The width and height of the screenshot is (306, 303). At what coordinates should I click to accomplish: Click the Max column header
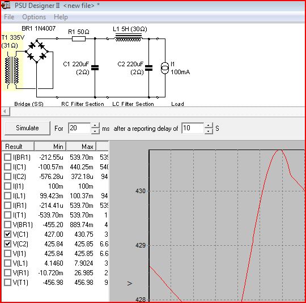click(81, 147)
